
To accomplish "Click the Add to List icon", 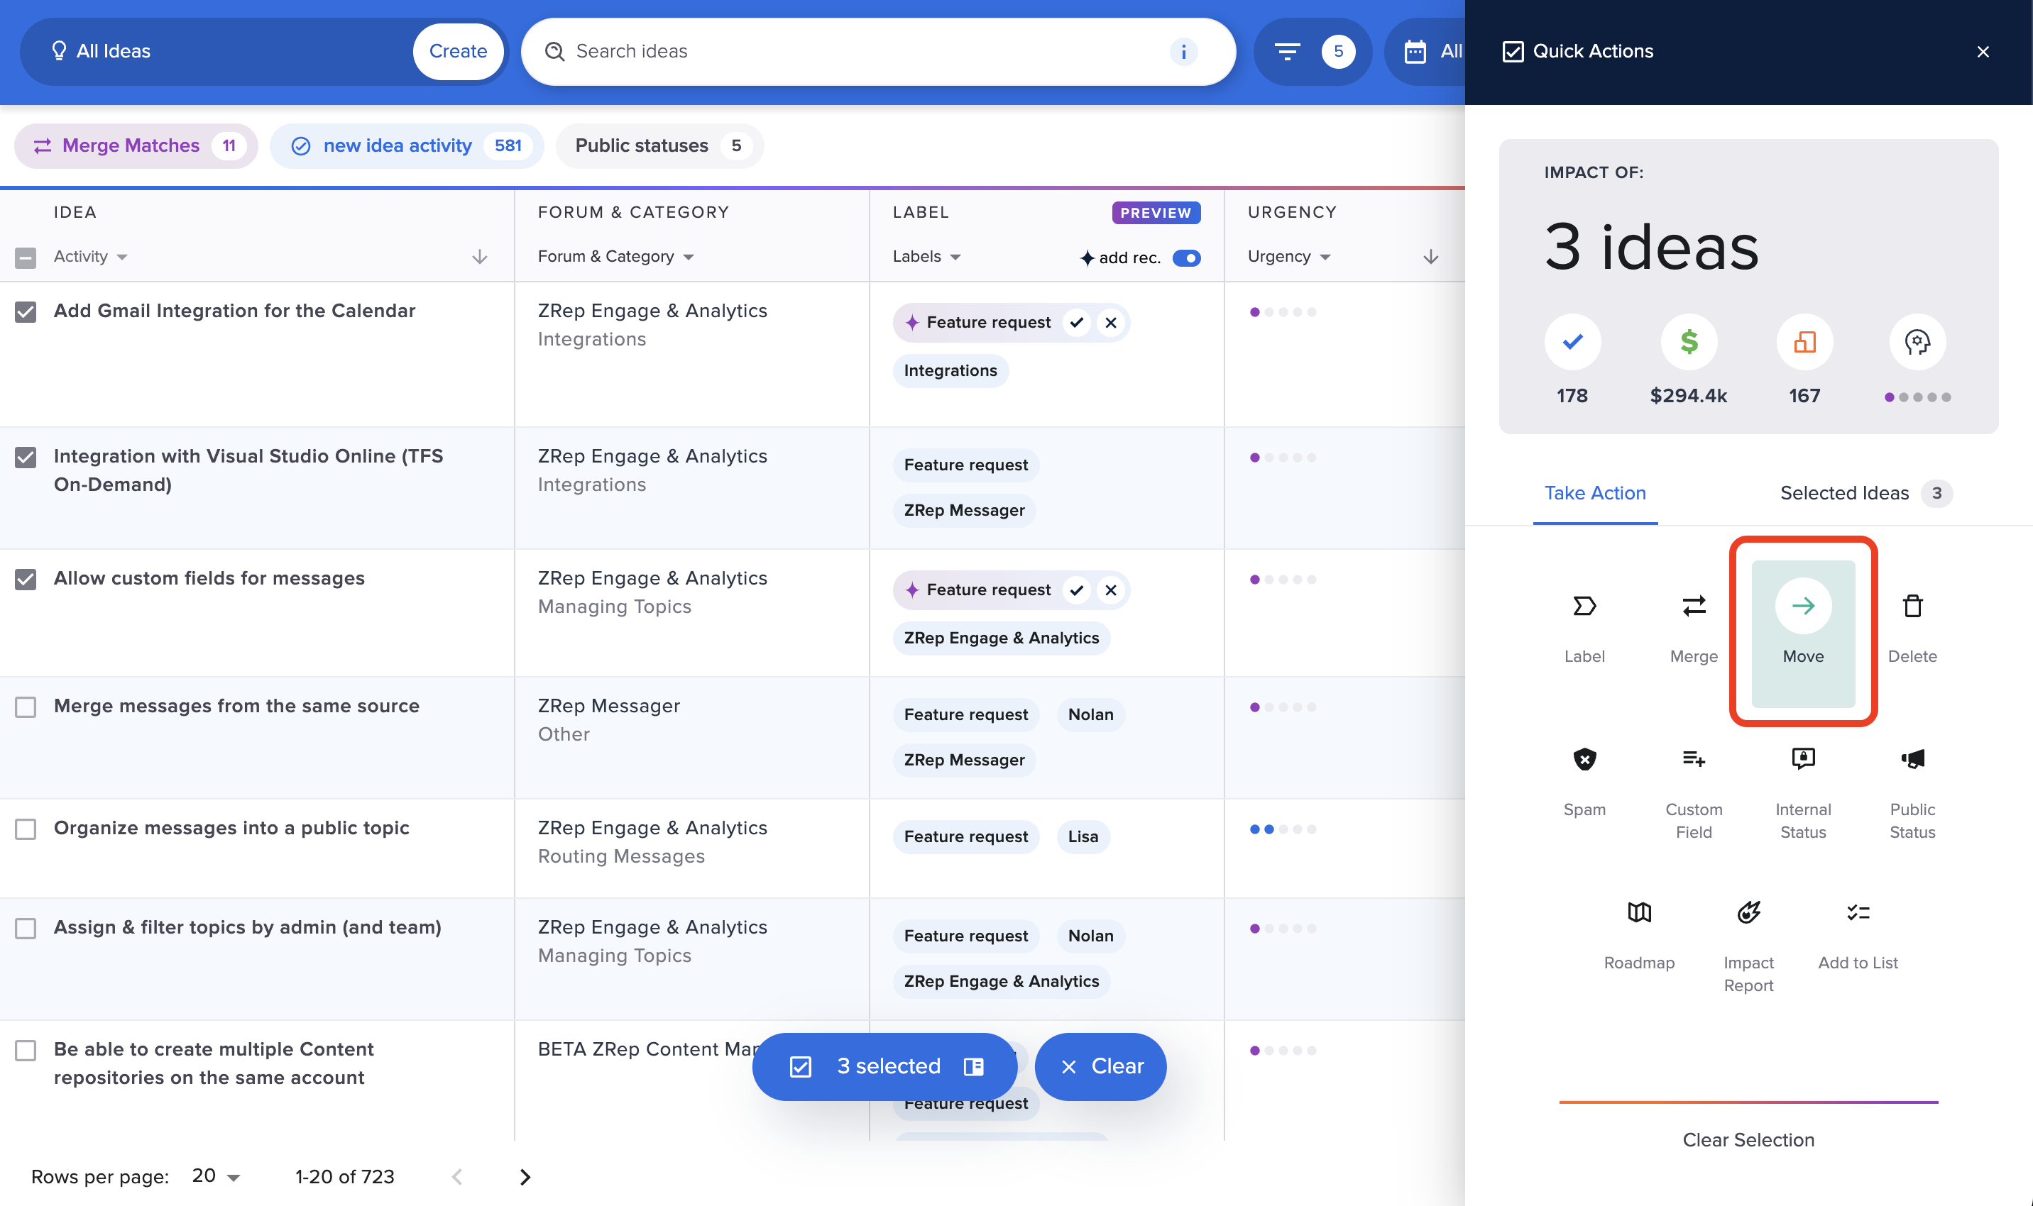I will click(1858, 912).
